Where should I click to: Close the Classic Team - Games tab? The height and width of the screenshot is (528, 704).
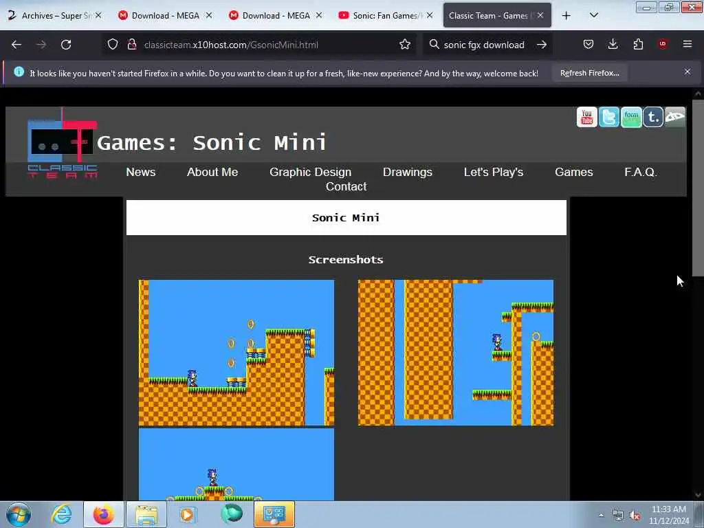click(540, 15)
